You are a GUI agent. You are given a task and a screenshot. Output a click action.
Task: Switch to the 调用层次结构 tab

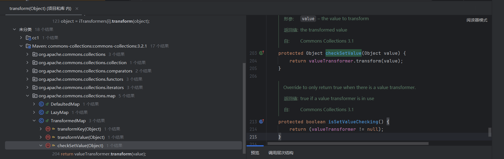click(281, 153)
